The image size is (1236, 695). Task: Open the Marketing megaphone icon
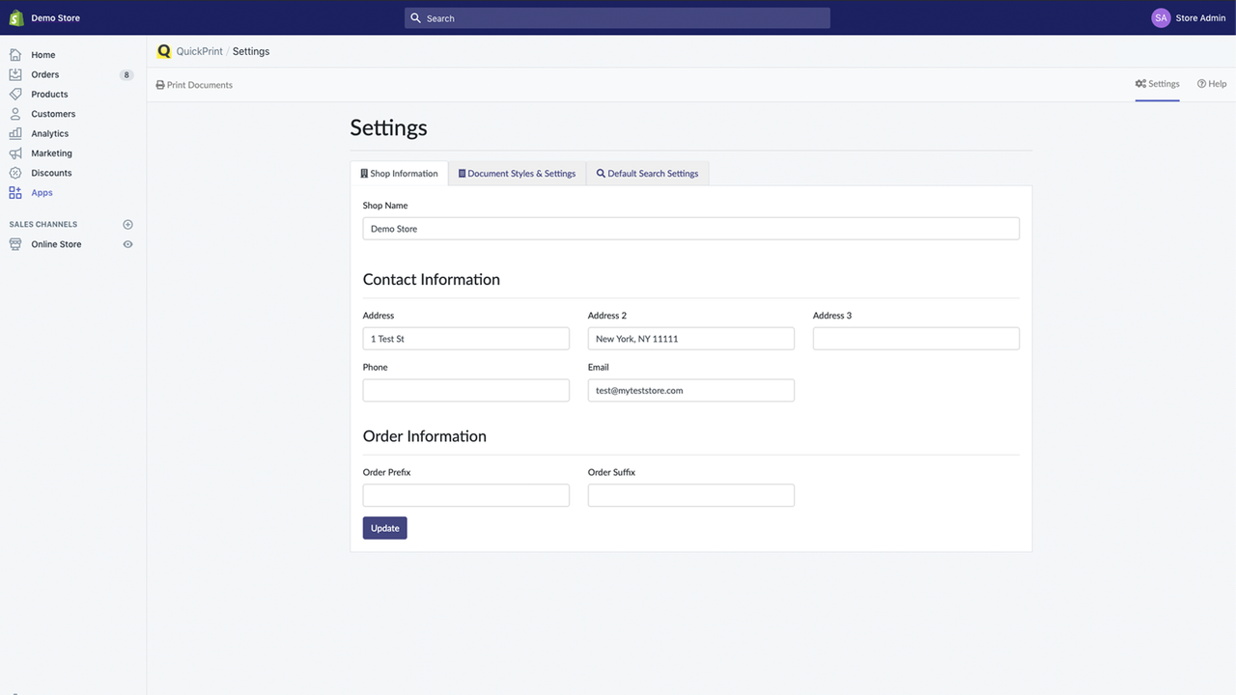pos(14,153)
